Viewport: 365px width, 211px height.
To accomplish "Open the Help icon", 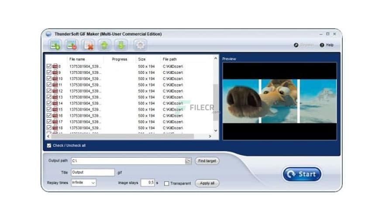I will pyautogui.click(x=322, y=45).
